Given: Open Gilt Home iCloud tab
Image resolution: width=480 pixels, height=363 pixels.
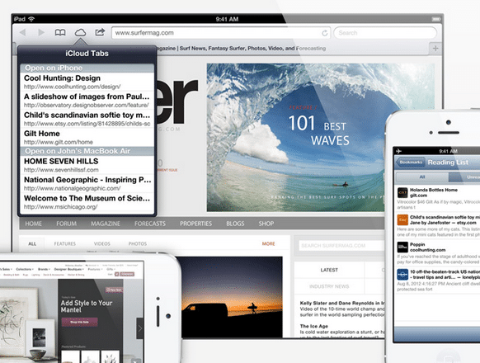Looking at the screenshot, I should click(x=87, y=137).
